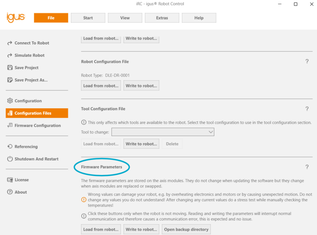Go to Referencing page
The height and width of the screenshot is (235, 317).
pos(37,146)
